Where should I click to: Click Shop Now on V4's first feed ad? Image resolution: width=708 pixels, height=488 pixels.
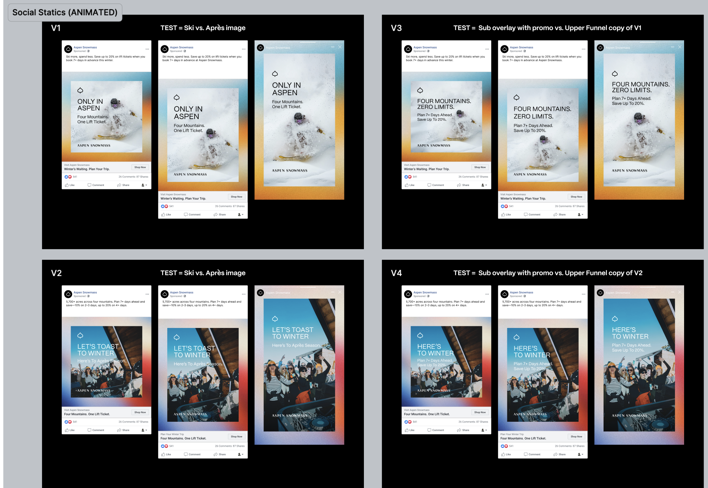pyautogui.click(x=480, y=412)
